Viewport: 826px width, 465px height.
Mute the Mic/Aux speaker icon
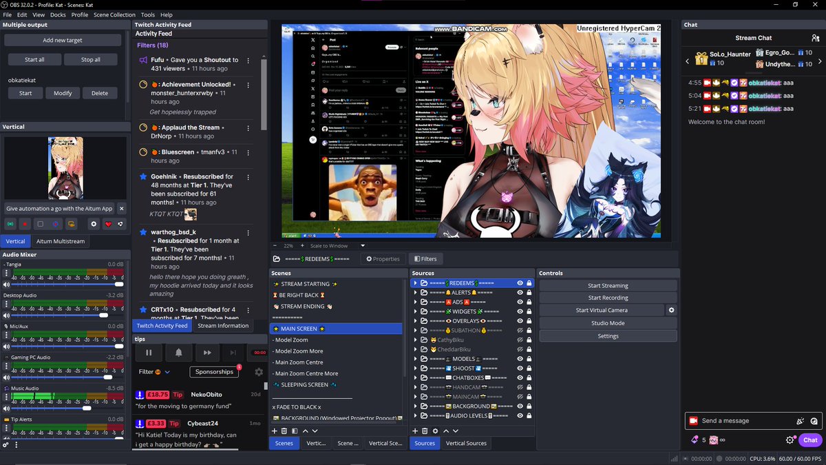tap(6, 347)
